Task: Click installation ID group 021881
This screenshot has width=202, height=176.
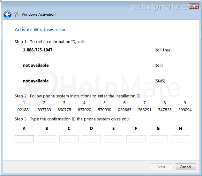Action: (x=24, y=110)
